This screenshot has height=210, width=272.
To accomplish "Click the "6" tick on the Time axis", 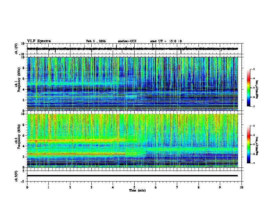I will coord(156,187).
